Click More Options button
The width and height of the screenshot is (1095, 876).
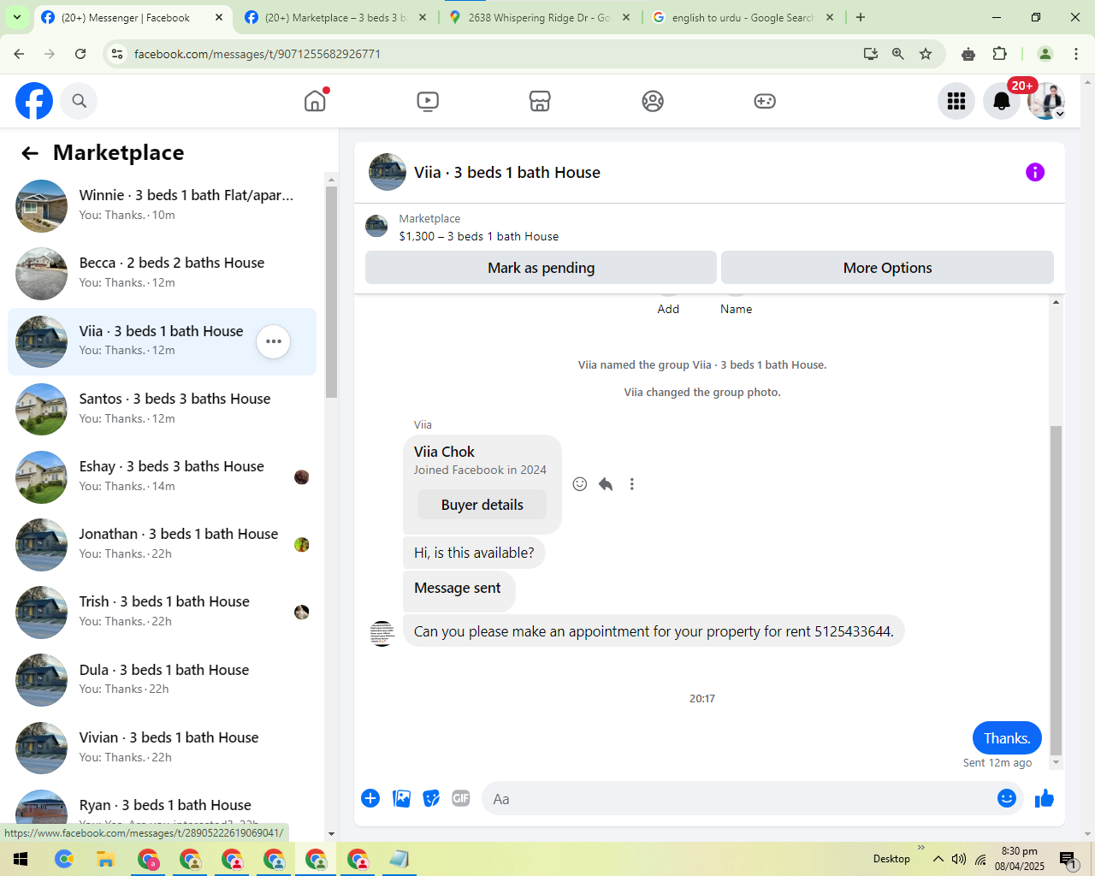(x=887, y=268)
